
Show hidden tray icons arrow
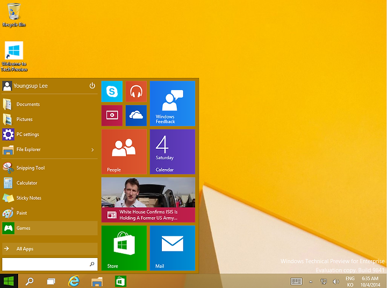coord(311,282)
